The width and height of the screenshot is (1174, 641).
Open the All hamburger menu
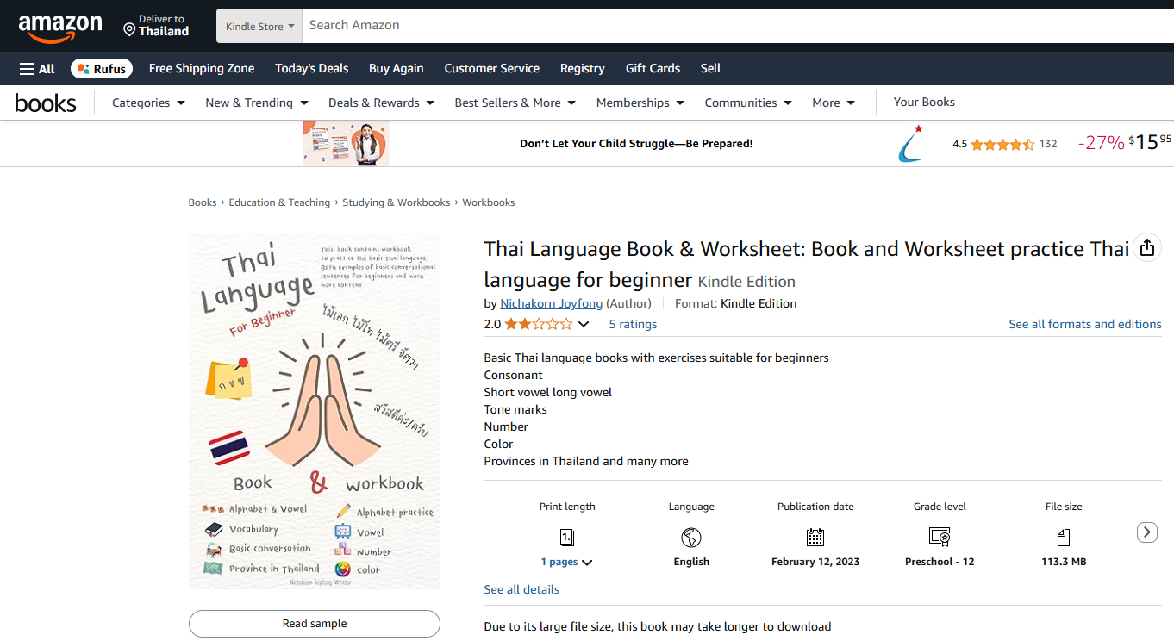click(x=37, y=69)
